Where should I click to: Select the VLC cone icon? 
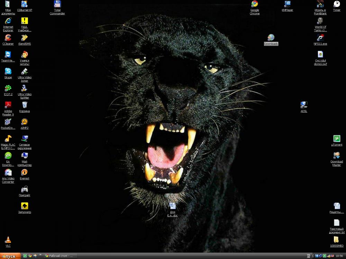[8, 240]
